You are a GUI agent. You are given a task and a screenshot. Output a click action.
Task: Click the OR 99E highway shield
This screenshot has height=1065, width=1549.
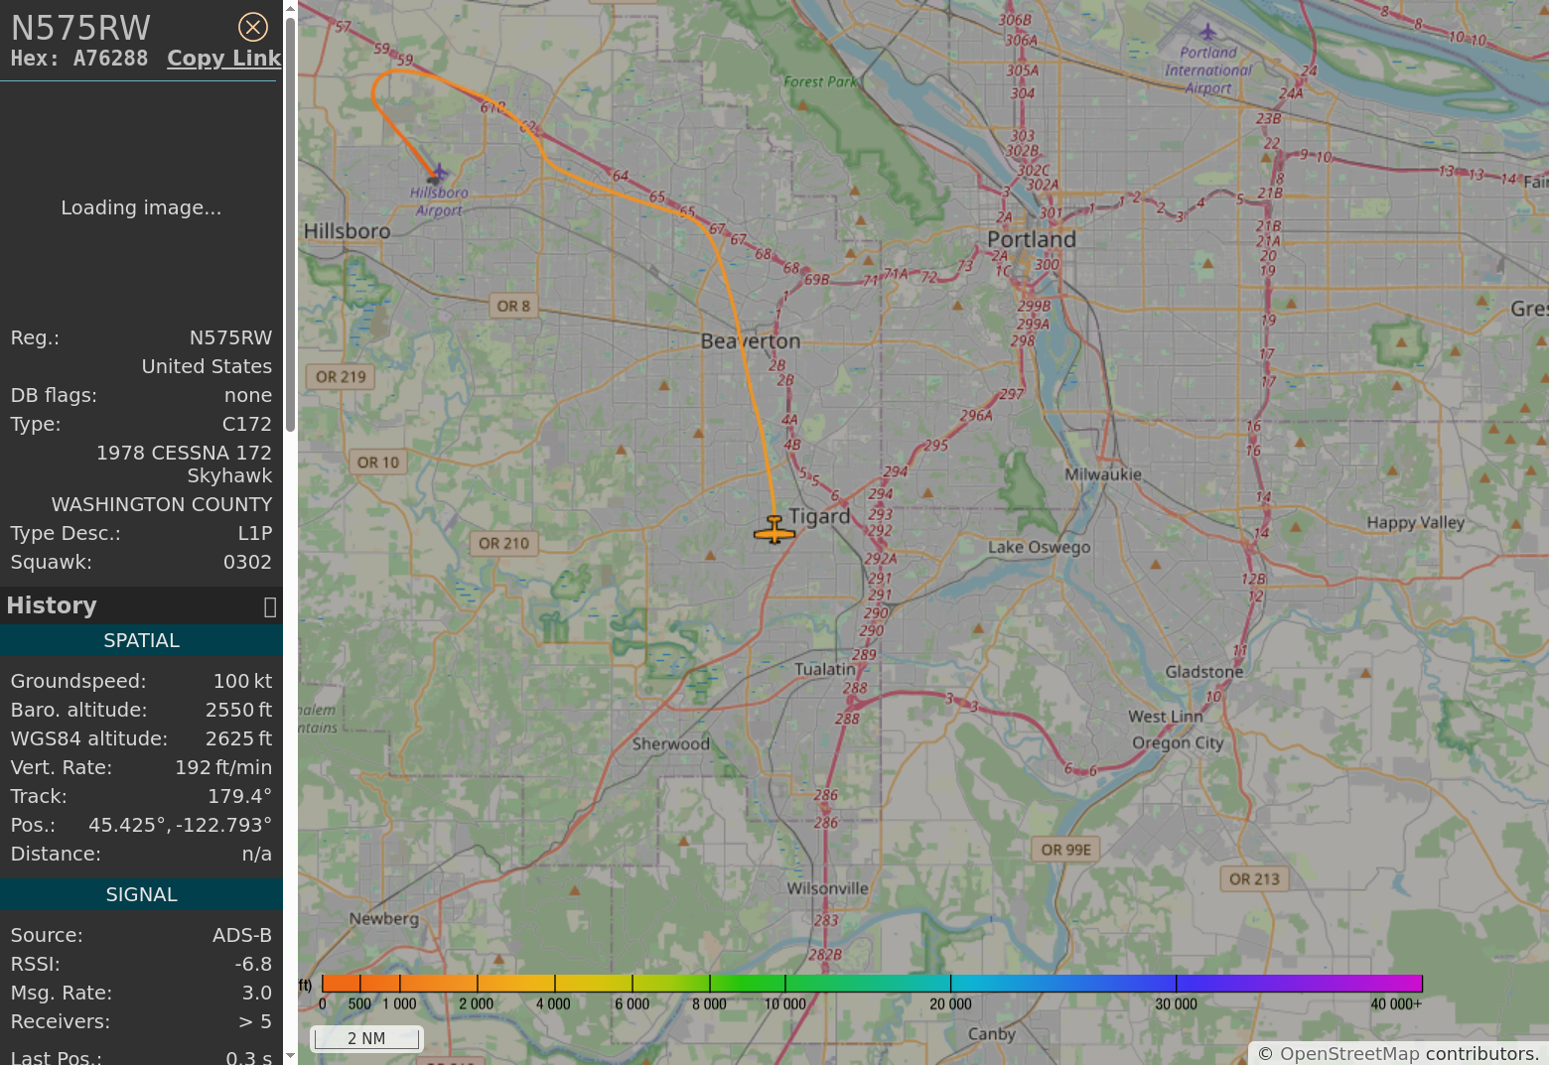pos(1065,850)
